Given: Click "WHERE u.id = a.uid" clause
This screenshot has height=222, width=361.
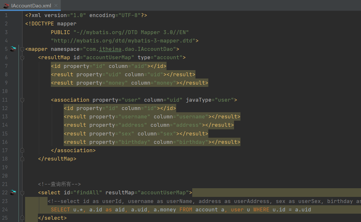Looking at the screenshot, I should pos(282,209).
